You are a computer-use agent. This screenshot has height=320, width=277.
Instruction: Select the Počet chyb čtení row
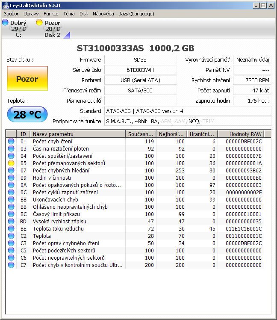tap(135, 141)
